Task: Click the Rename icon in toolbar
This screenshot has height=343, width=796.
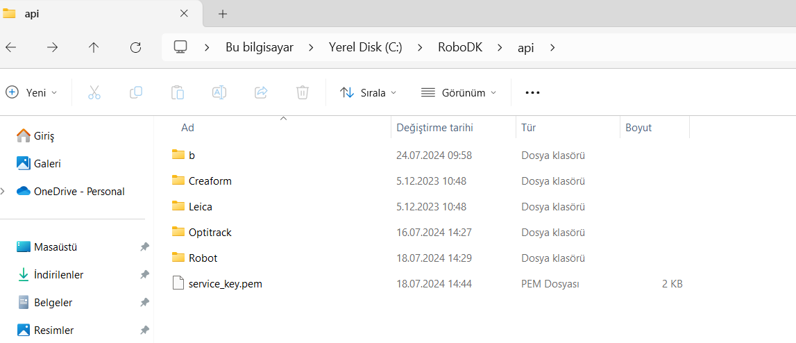Action: point(219,92)
